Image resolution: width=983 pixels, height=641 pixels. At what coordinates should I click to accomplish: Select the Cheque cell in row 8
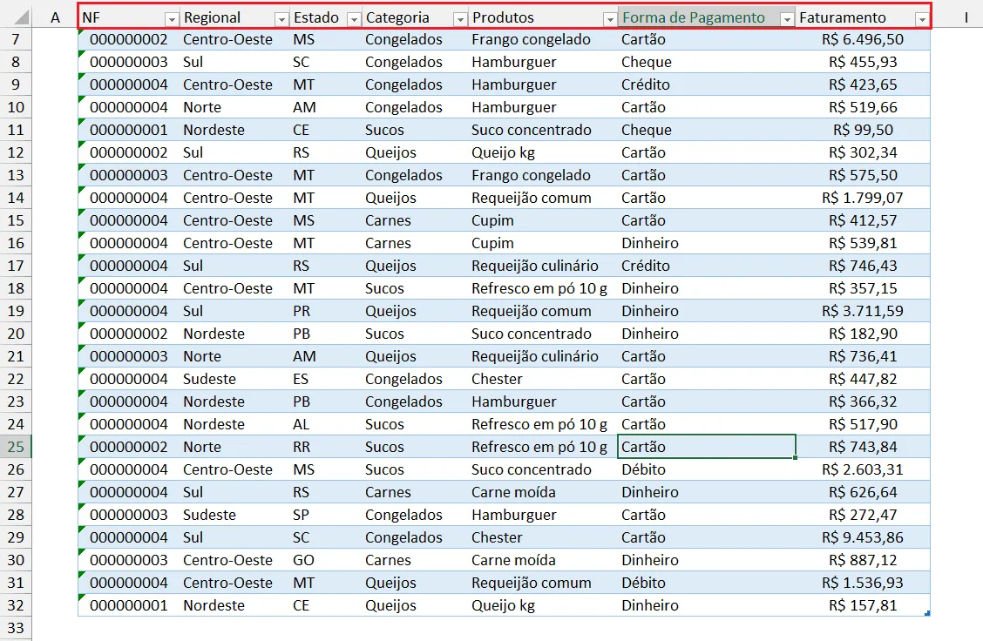click(707, 62)
